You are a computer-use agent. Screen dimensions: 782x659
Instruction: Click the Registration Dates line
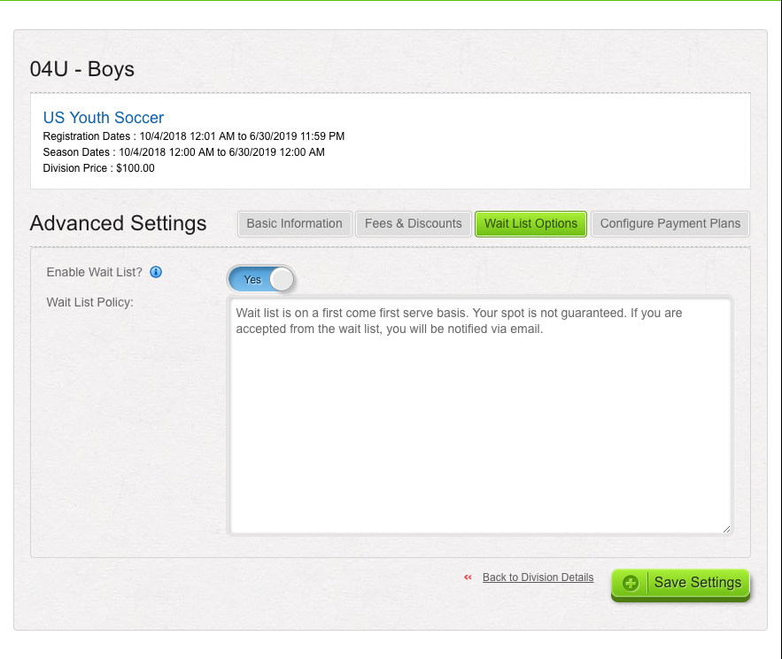193,136
